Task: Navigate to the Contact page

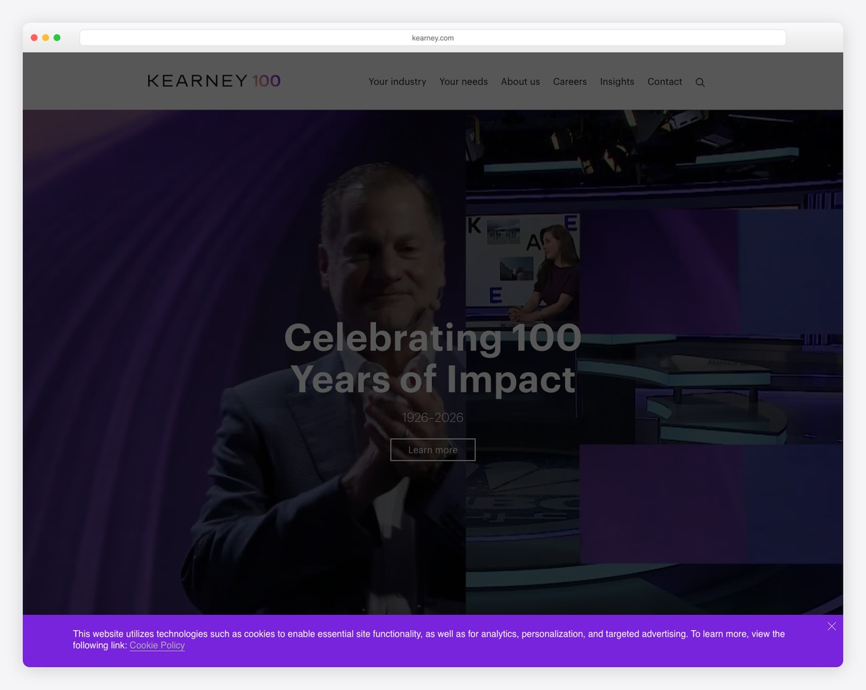Action: click(664, 81)
